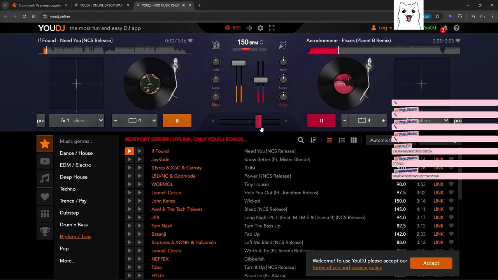Screen dimensions: 498x280
Task: Open the trophy sidebar tab
Action: (x=45, y=231)
